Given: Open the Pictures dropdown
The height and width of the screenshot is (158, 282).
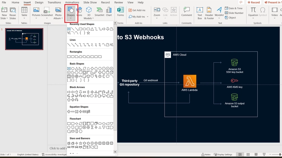Looking at the screenshot, I should (36, 18).
